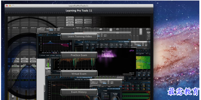
Task: Select the pink EQ band node
Action: click(62, 44)
